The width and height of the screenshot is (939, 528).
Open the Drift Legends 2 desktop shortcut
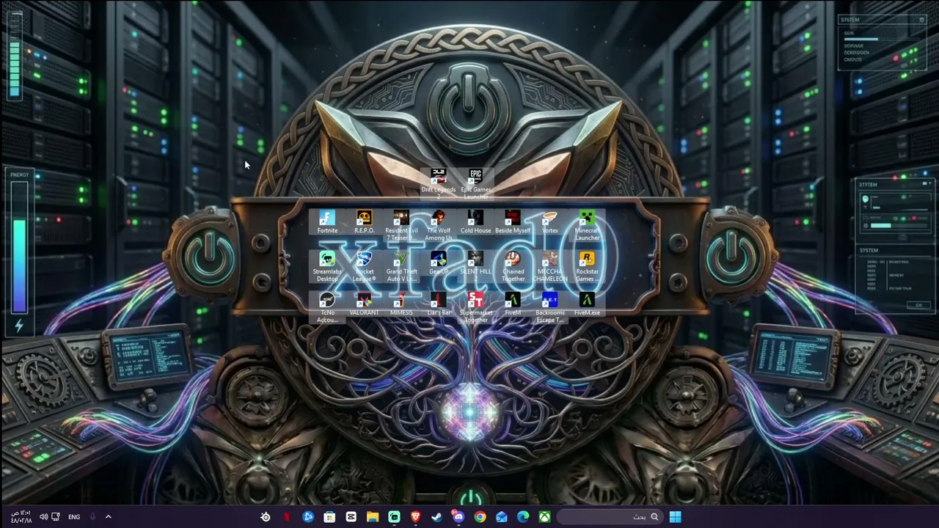click(438, 183)
